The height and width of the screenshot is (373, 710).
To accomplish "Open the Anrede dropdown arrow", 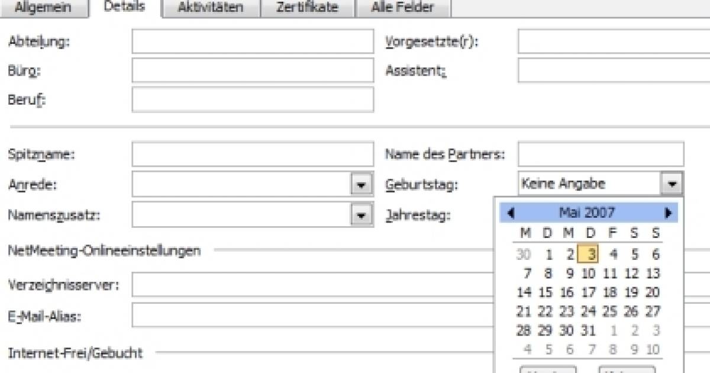I will click(361, 185).
